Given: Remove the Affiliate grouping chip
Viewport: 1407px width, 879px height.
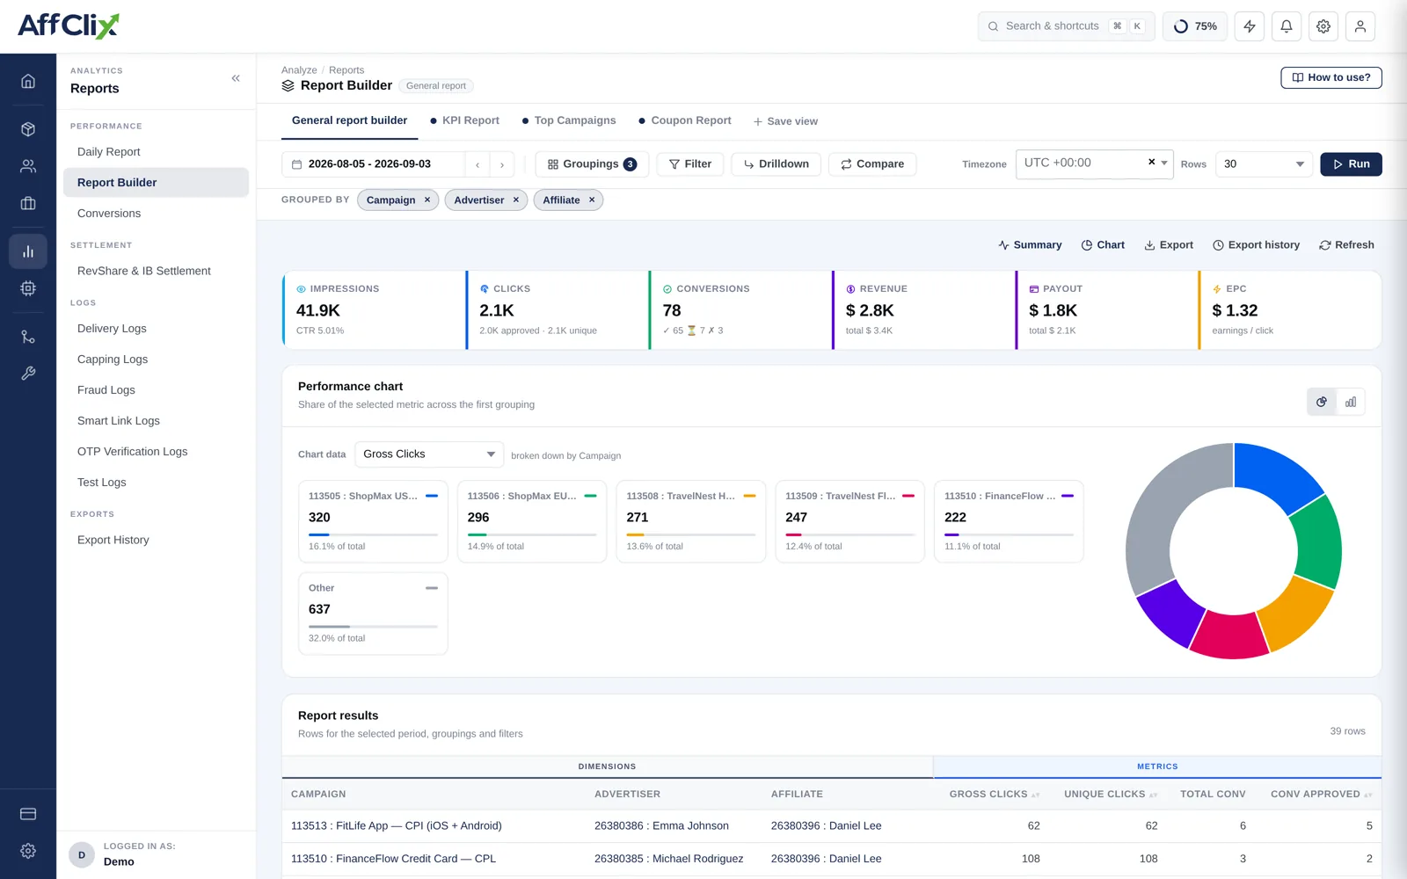Looking at the screenshot, I should tap(592, 200).
